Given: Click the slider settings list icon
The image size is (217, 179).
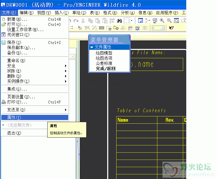Looking at the screenshot, I should 145,28.
